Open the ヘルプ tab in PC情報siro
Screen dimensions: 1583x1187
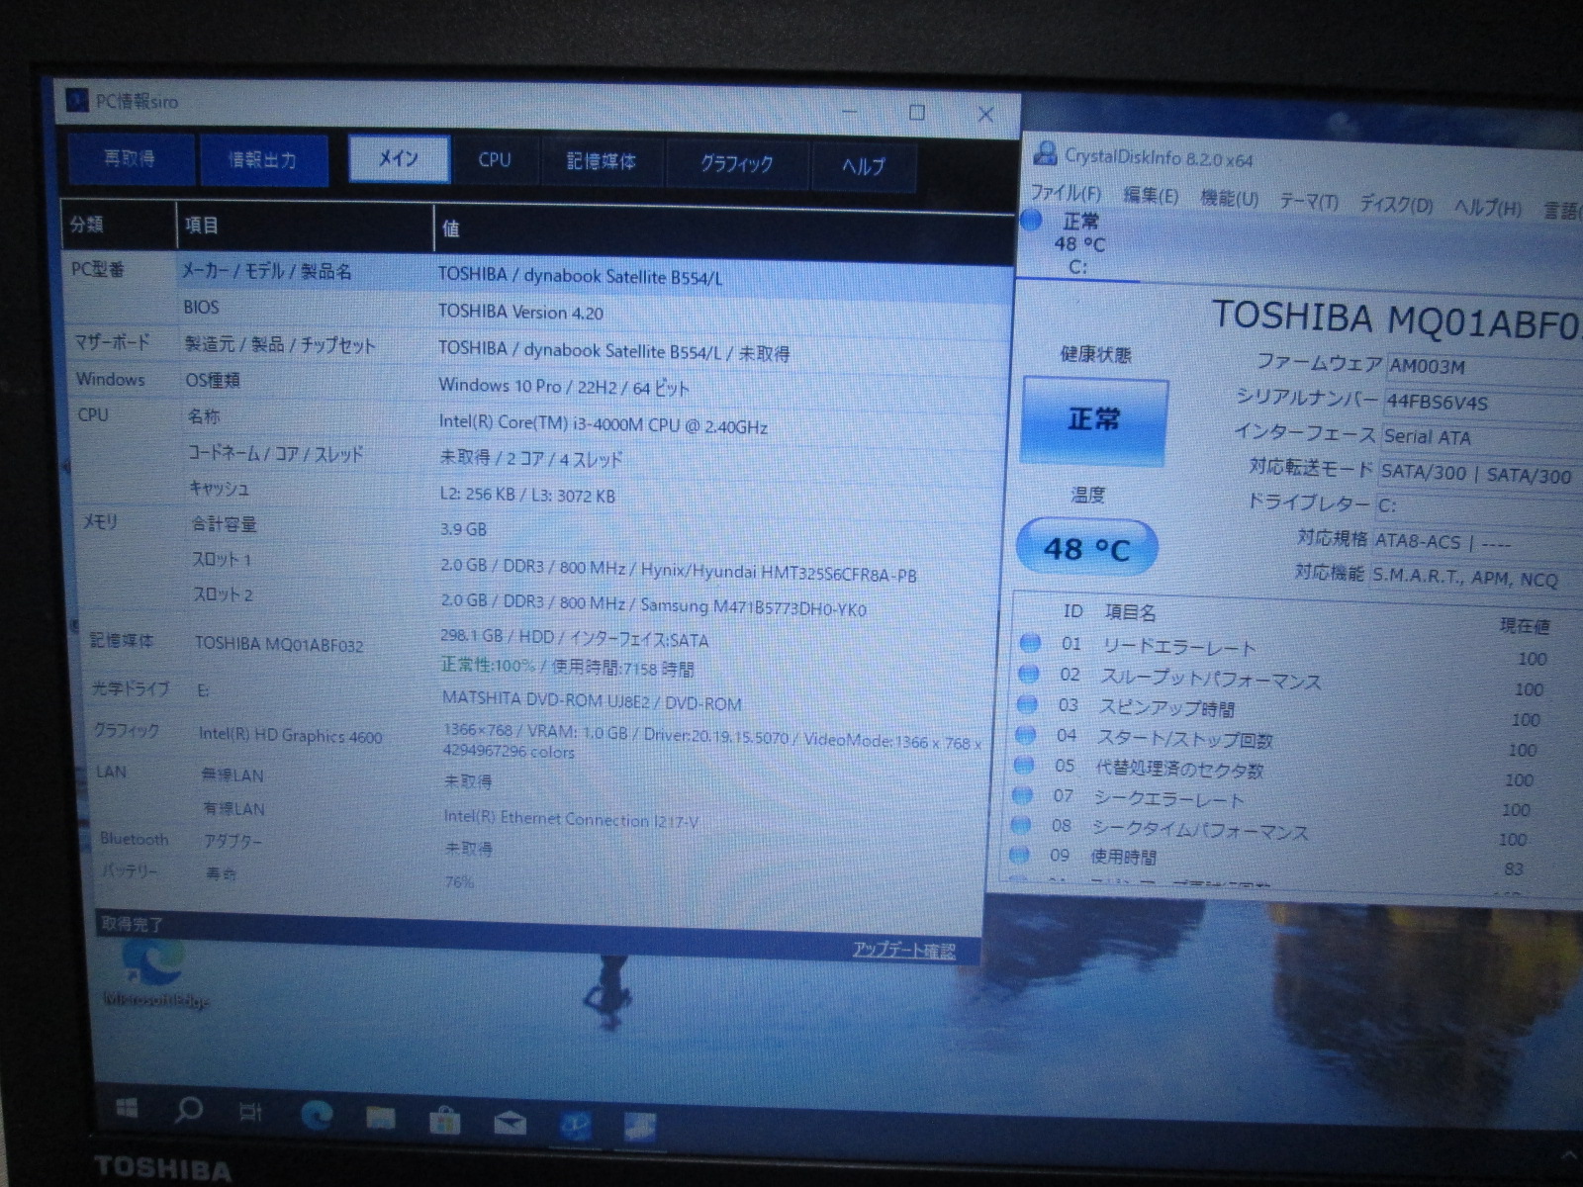(863, 166)
